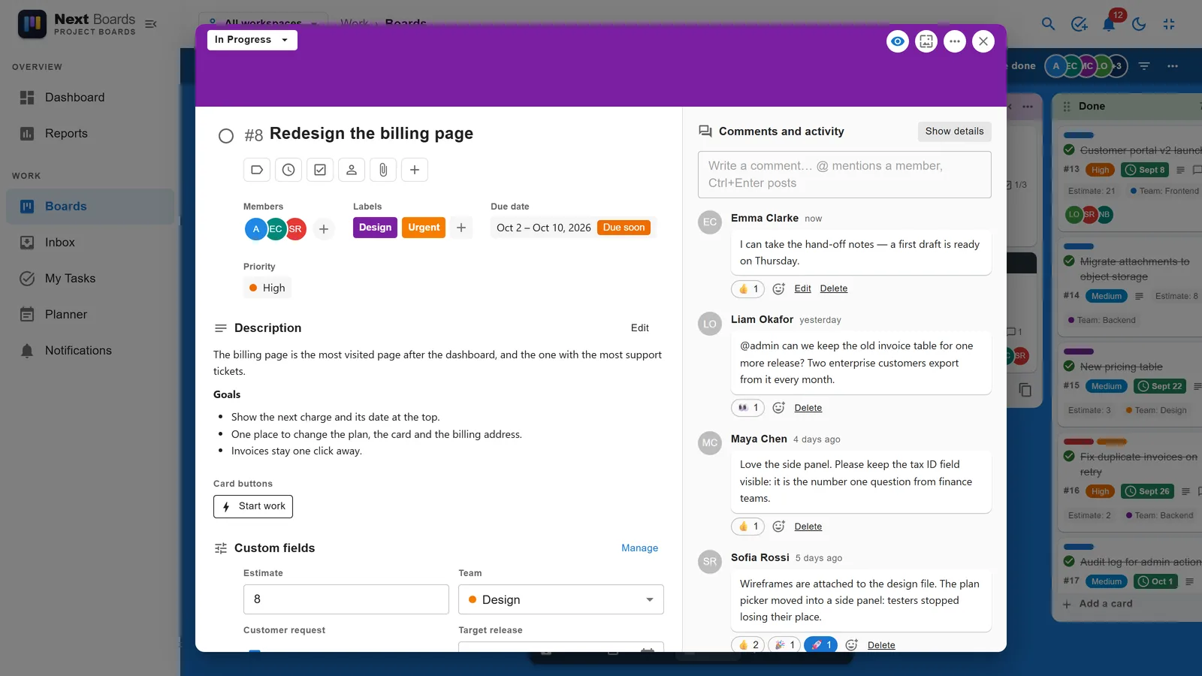Open My Tasks in the sidebar

click(x=90, y=279)
